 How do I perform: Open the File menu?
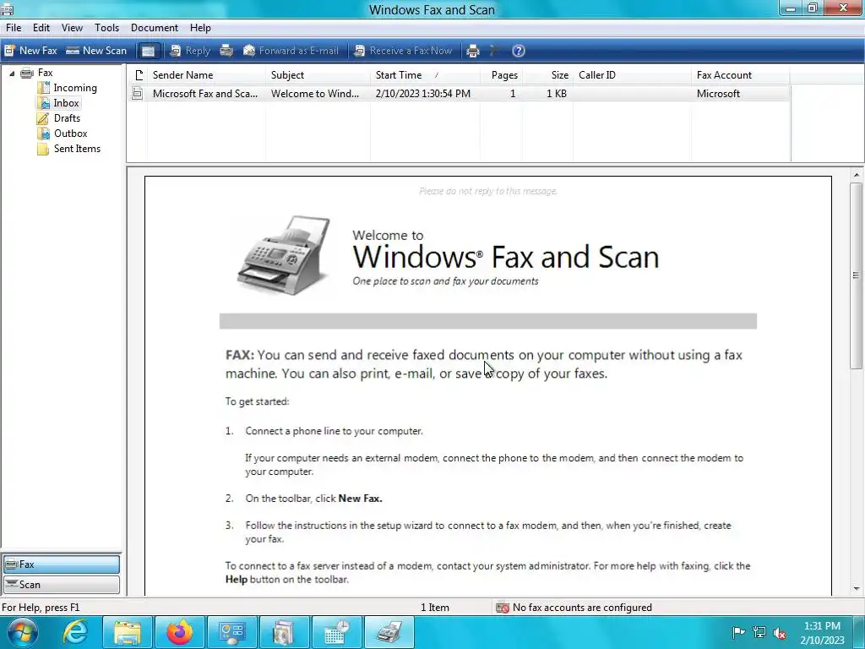click(x=14, y=28)
